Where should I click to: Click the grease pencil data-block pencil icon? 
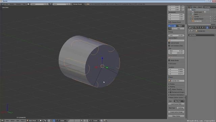tap(169, 28)
